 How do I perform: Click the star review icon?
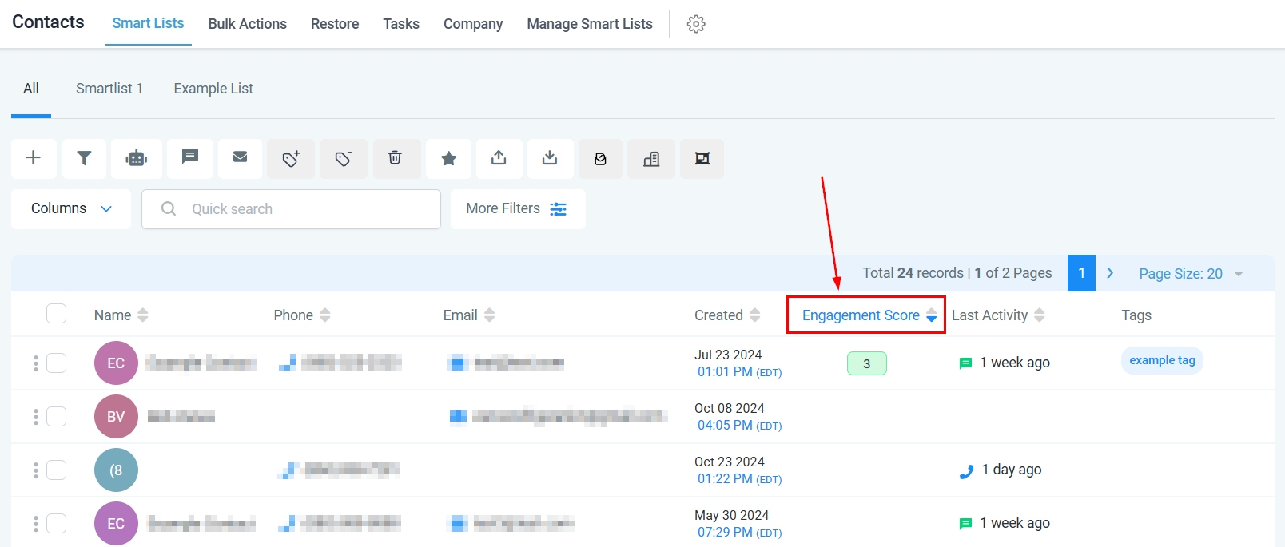point(449,159)
